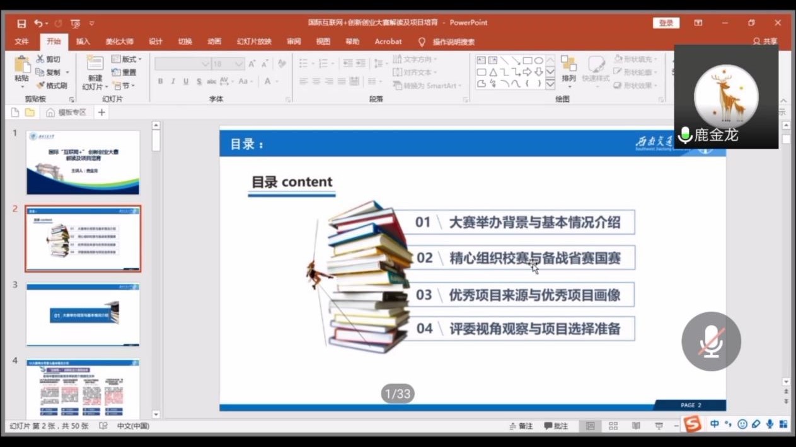Toggle Bold text formatting
Screen dimensions: 796x447
pos(161,81)
